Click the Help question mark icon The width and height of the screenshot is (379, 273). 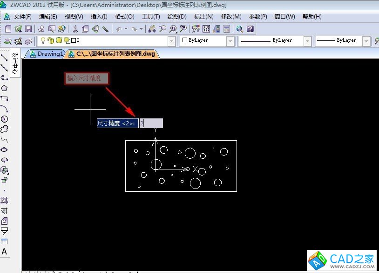point(250,29)
